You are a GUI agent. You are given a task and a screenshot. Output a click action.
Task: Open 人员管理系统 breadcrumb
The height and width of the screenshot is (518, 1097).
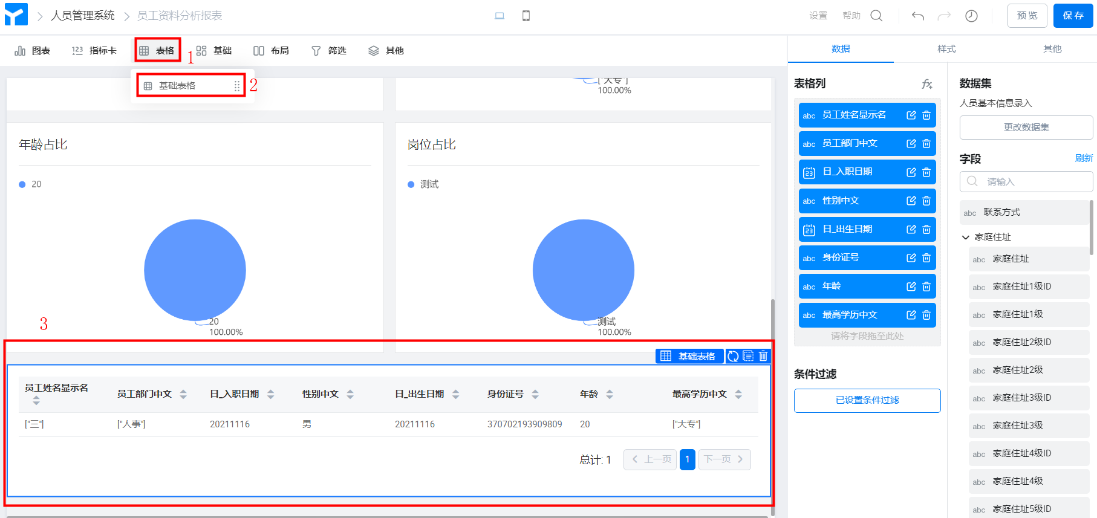tap(83, 16)
